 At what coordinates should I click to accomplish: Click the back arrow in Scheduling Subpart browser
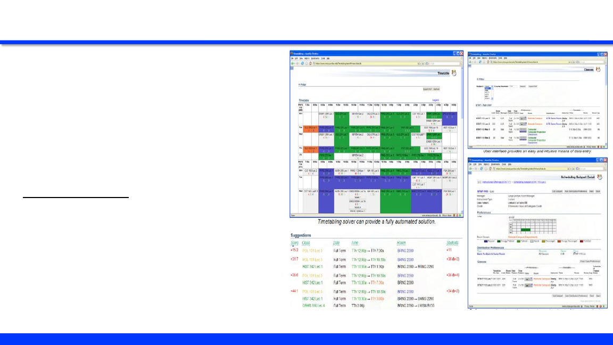pyautogui.click(x=470, y=168)
